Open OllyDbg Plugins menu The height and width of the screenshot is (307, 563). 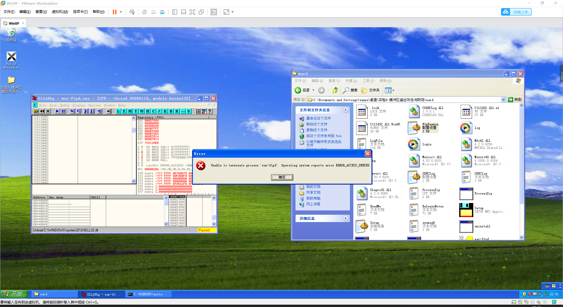[79, 105]
